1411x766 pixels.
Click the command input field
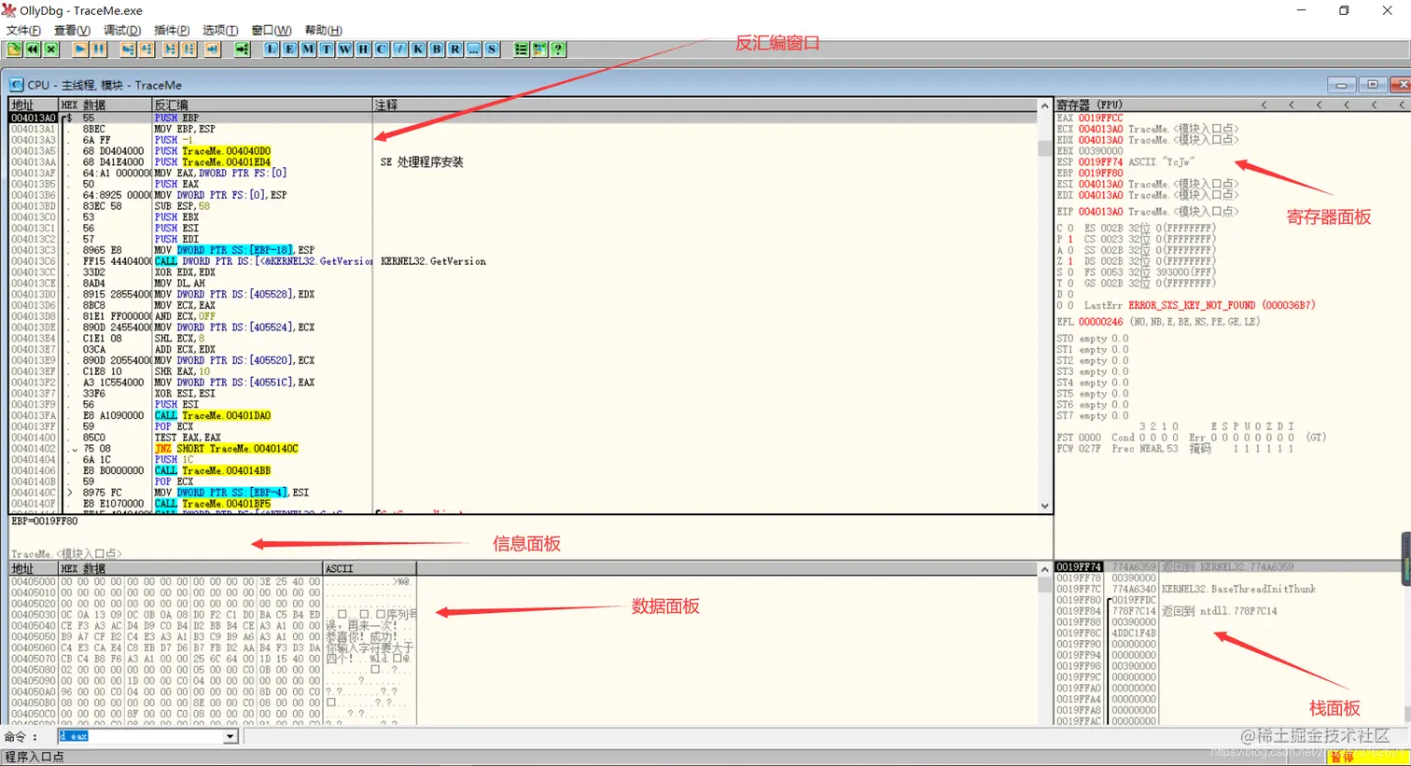pyautogui.click(x=141, y=737)
